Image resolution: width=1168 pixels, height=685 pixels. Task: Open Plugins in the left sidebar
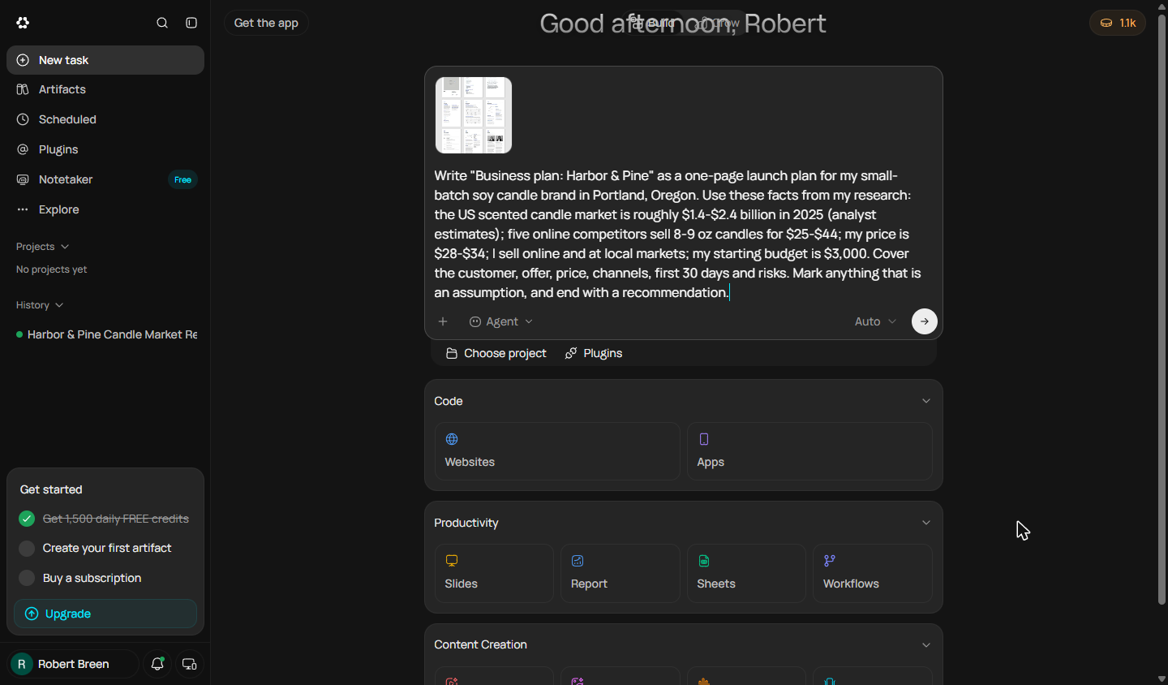click(105, 149)
